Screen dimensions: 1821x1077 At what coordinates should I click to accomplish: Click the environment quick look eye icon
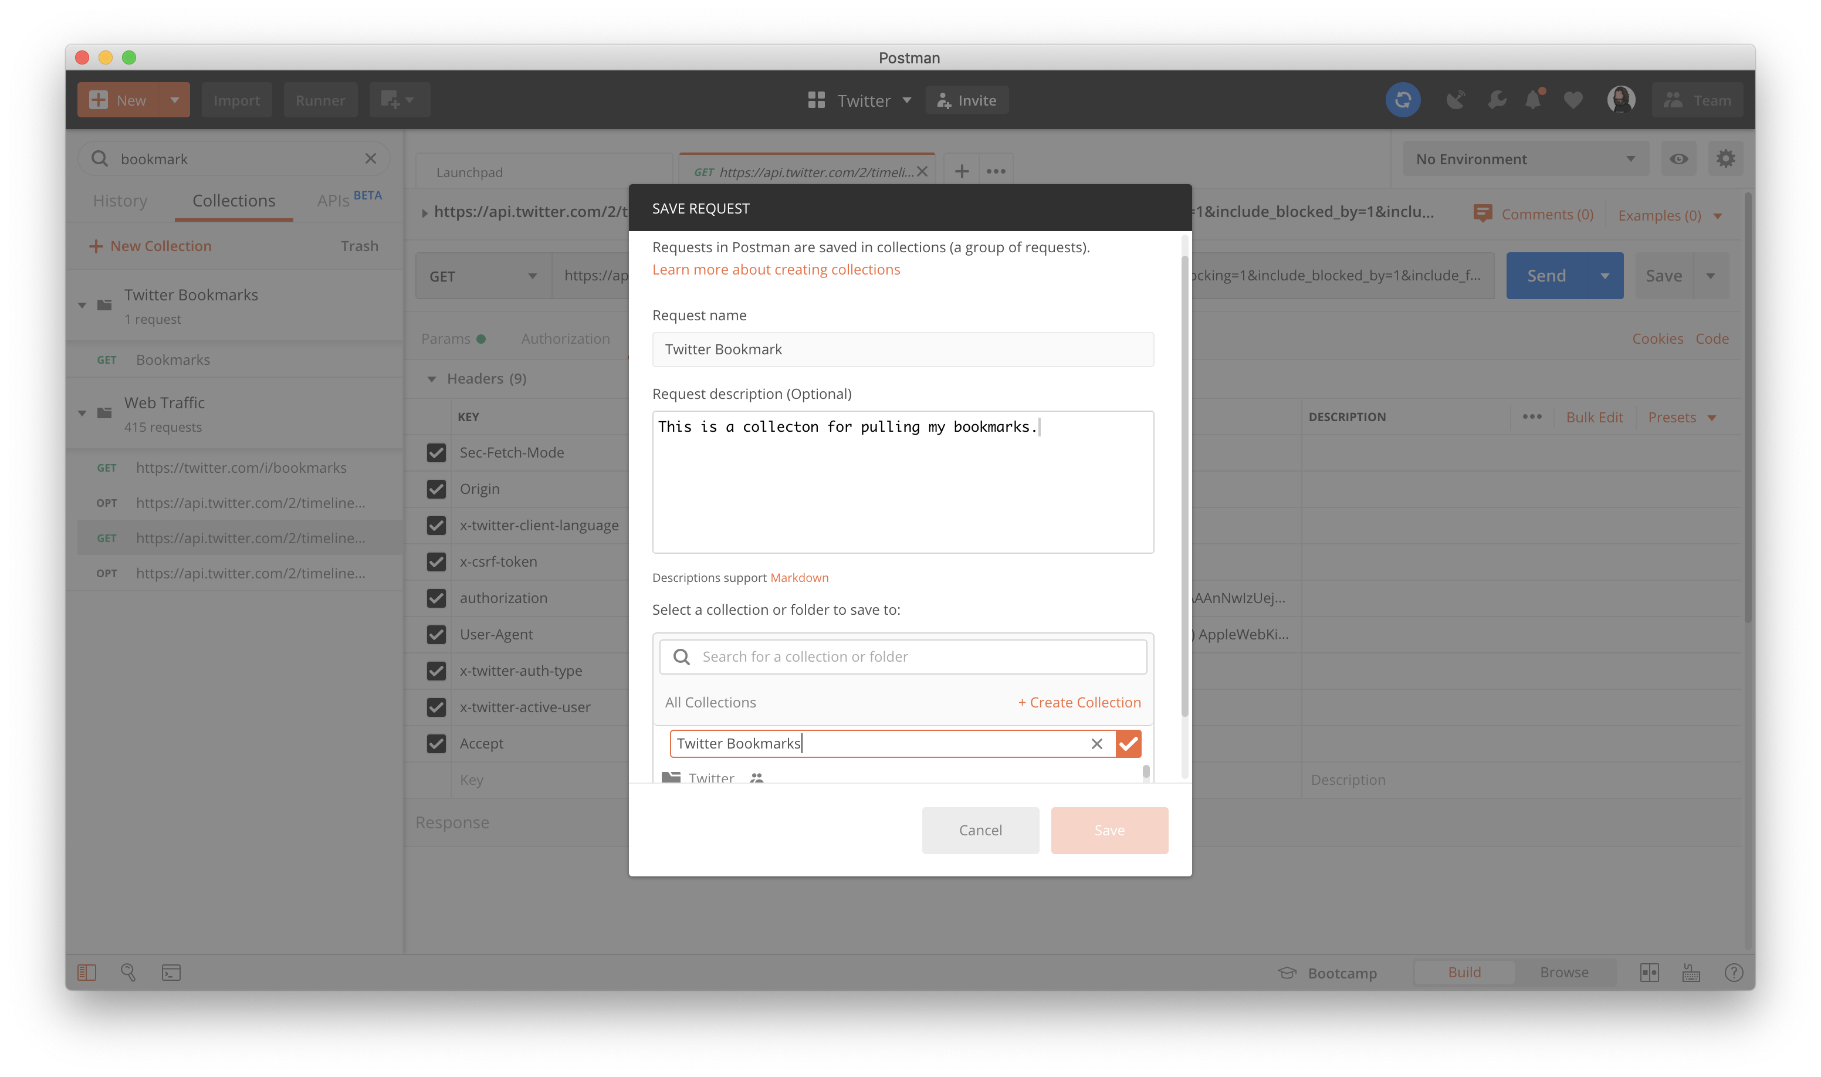[x=1678, y=159]
